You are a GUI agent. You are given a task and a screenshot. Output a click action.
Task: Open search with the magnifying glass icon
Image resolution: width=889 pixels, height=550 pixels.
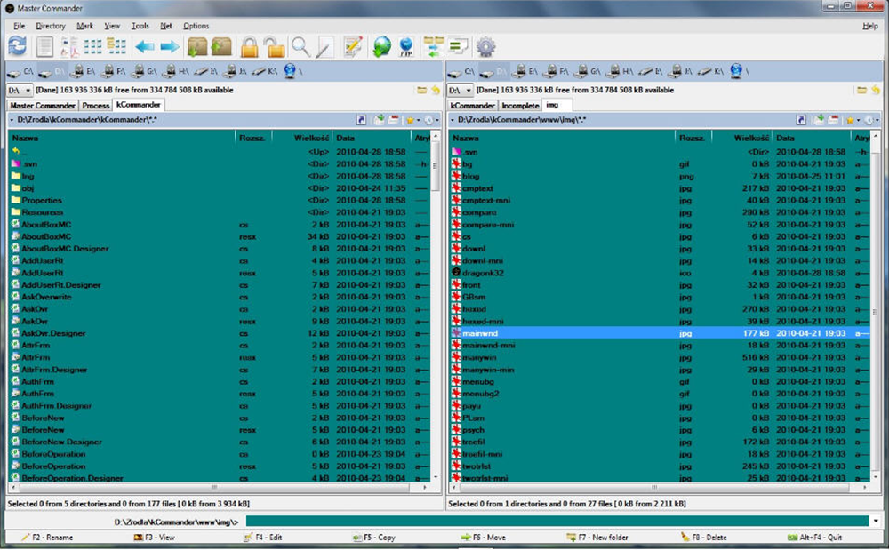[300, 46]
